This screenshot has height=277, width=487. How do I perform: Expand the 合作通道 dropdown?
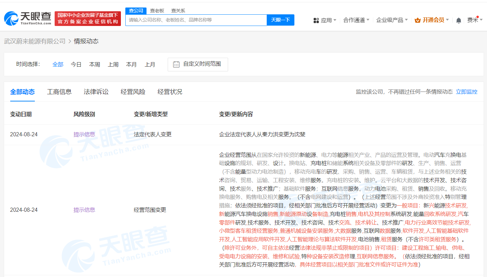tap(354, 20)
